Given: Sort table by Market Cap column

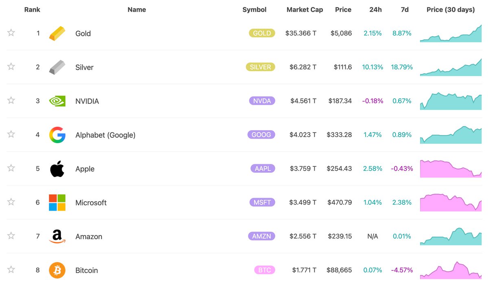Looking at the screenshot, I should pyautogui.click(x=305, y=10).
